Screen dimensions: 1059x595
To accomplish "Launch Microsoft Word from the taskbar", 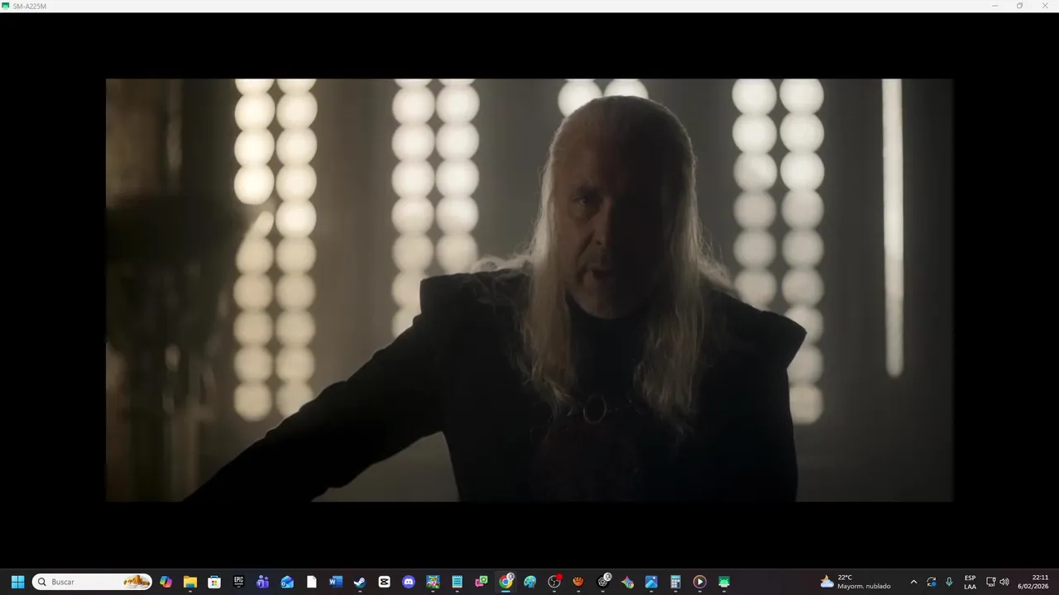I will coord(335,582).
